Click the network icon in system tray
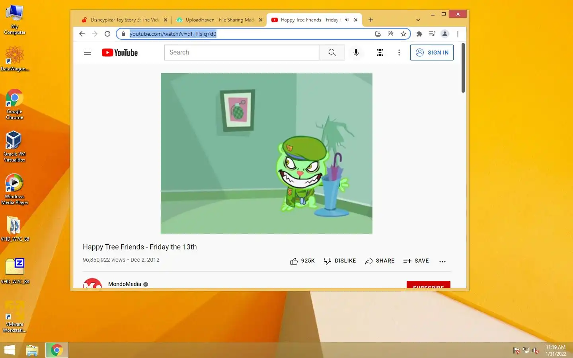Image resolution: width=573 pixels, height=358 pixels. (x=526, y=350)
